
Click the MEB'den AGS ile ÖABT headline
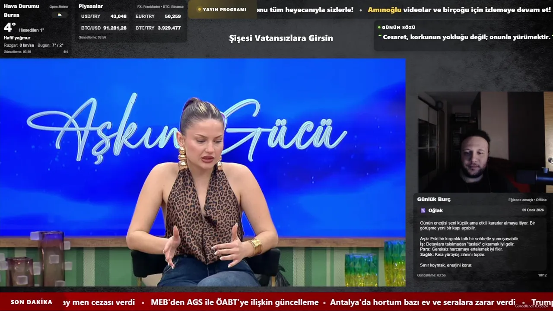235,302
